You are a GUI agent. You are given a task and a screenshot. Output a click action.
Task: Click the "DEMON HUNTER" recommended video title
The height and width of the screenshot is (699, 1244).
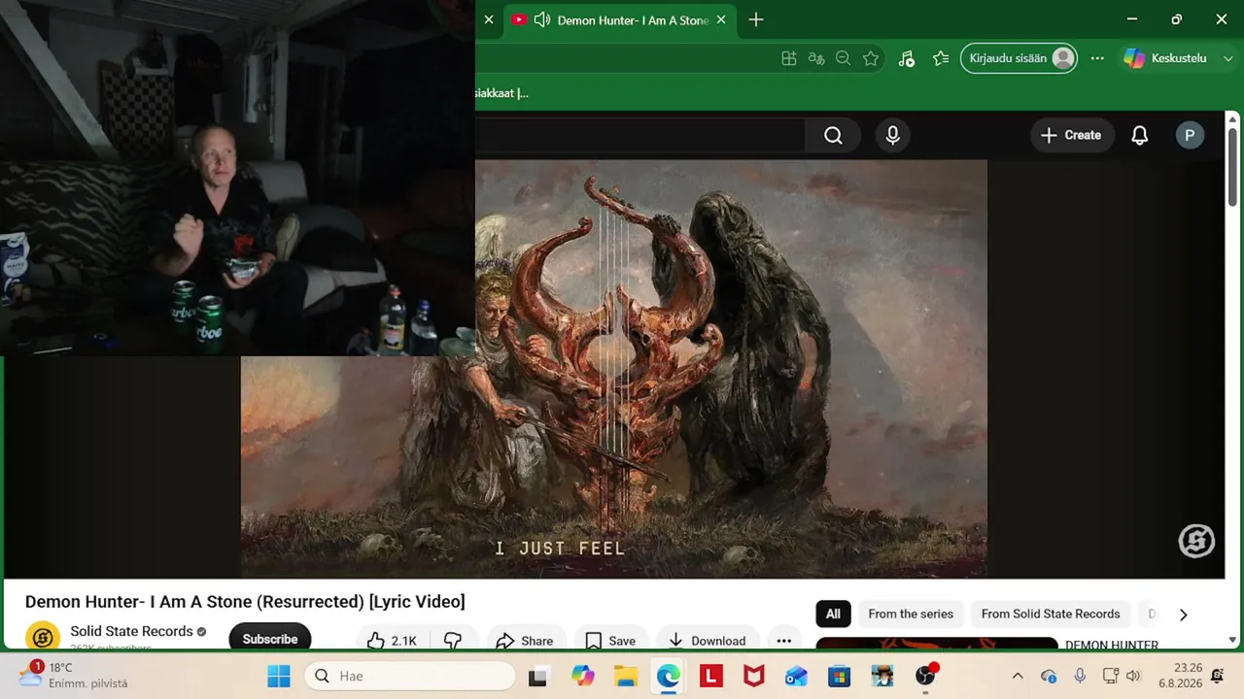pos(1112,645)
